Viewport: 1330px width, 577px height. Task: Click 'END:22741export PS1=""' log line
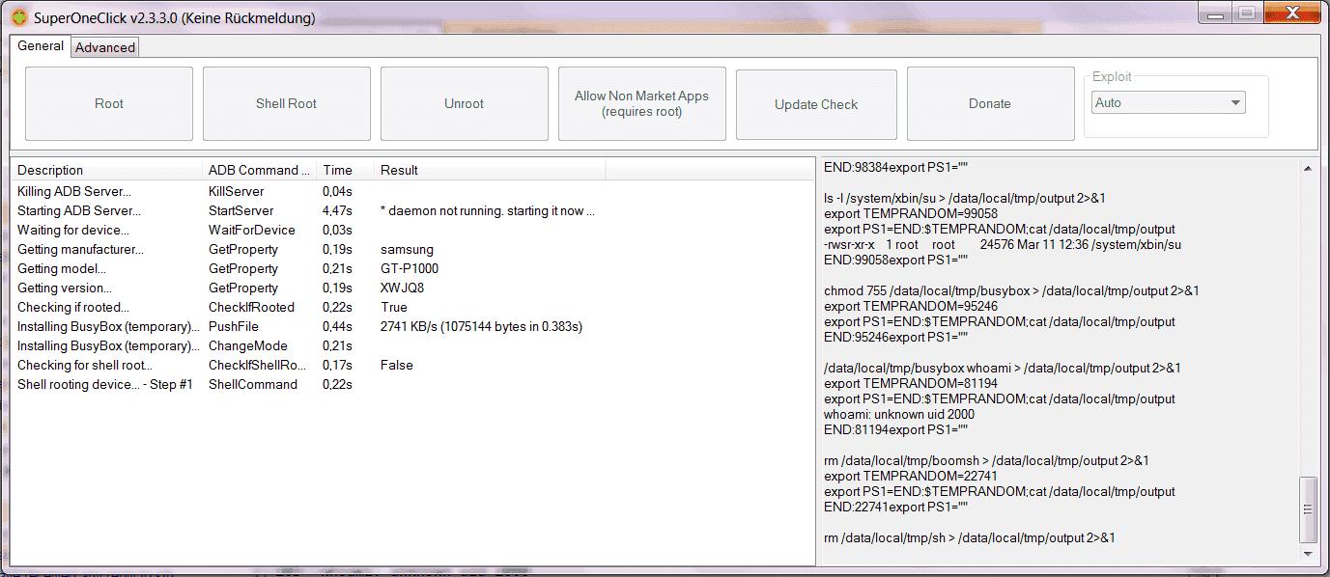tap(895, 507)
